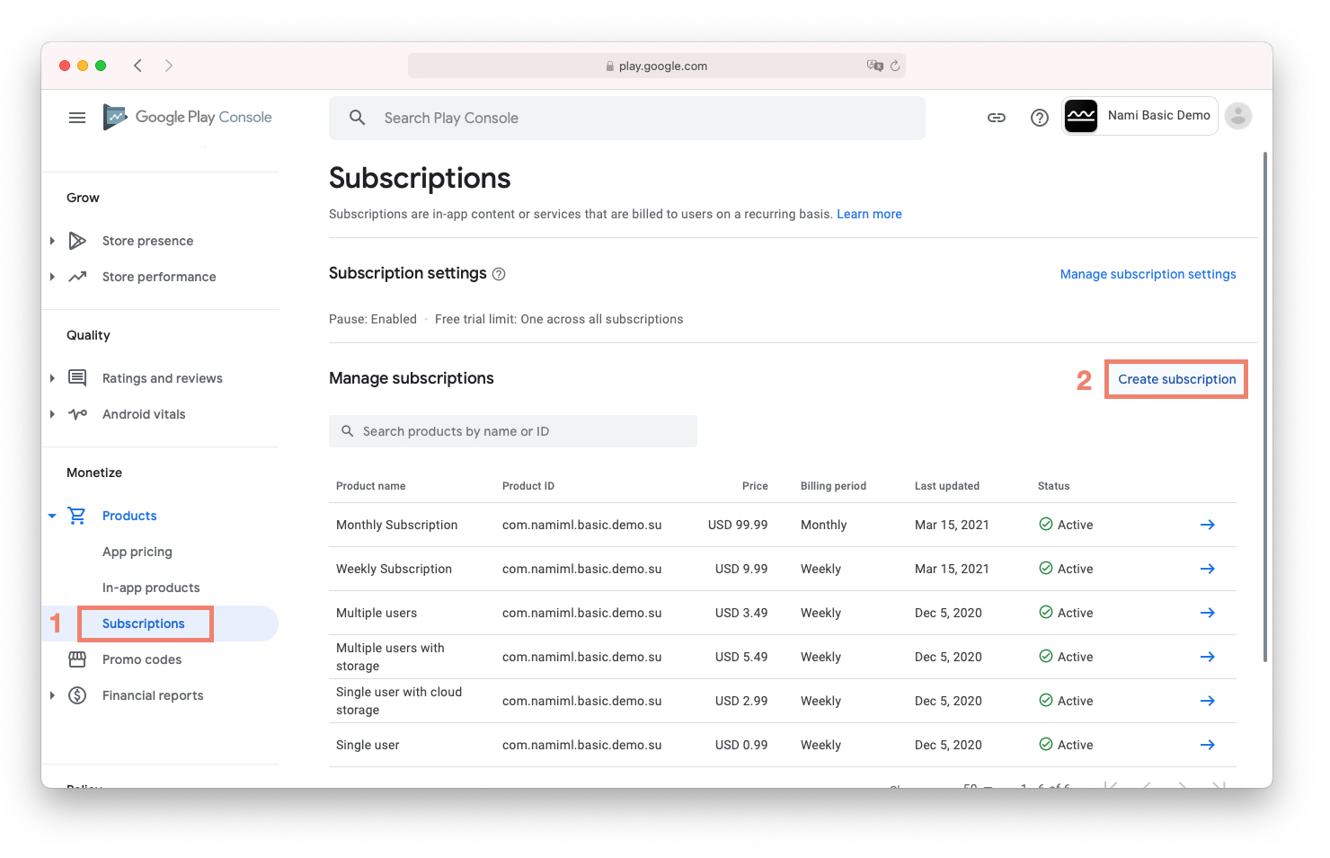Open In-app products in sidebar

pyautogui.click(x=151, y=588)
